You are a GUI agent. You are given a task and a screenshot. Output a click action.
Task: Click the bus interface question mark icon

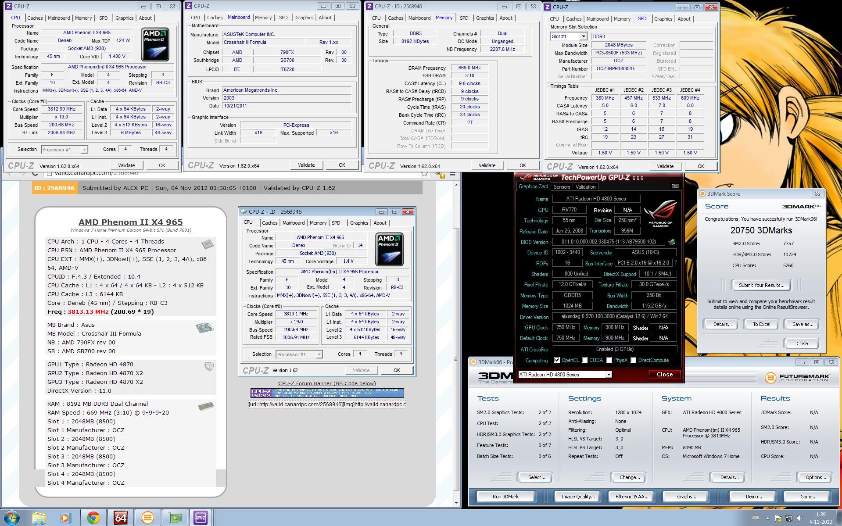point(675,263)
